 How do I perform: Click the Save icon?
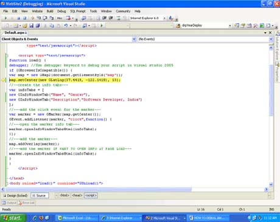pos(31,26)
